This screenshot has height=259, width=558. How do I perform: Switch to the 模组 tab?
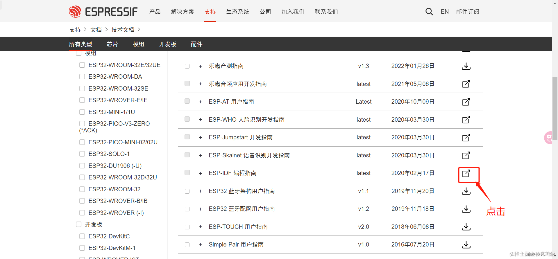[x=139, y=44]
